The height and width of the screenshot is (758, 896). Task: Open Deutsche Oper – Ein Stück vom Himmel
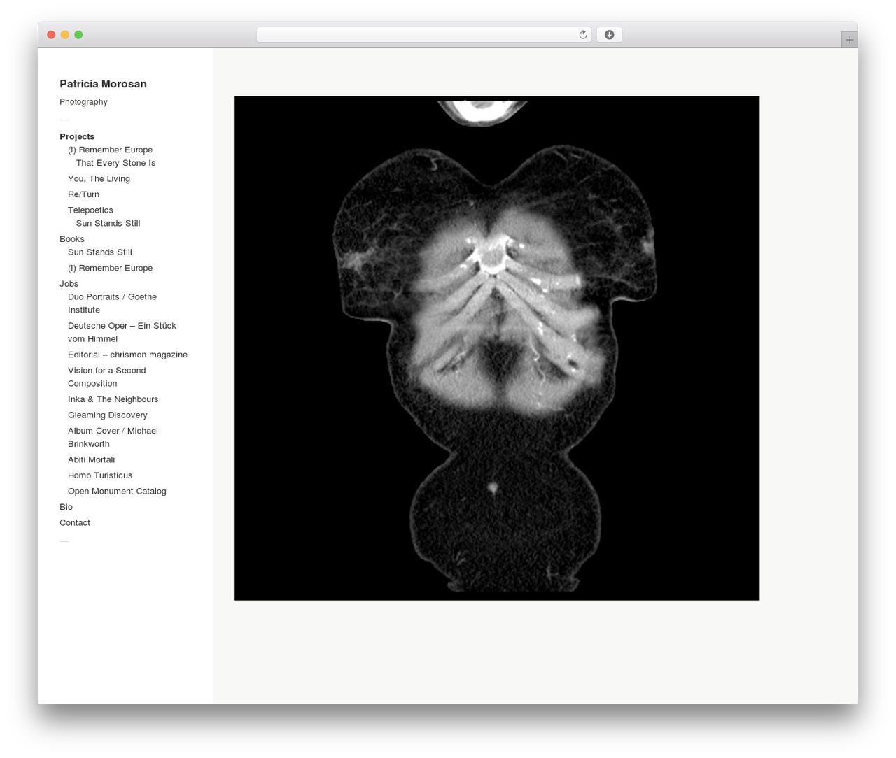pyautogui.click(x=122, y=332)
